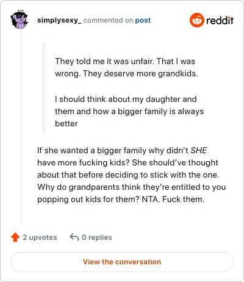This screenshot has height=282, width=244.
Task: Upvote with the orange arrow icon
Action: (x=15, y=237)
